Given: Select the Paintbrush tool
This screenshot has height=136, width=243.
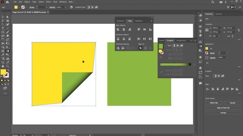Looking at the screenshot, I should click(x=8, y=32).
